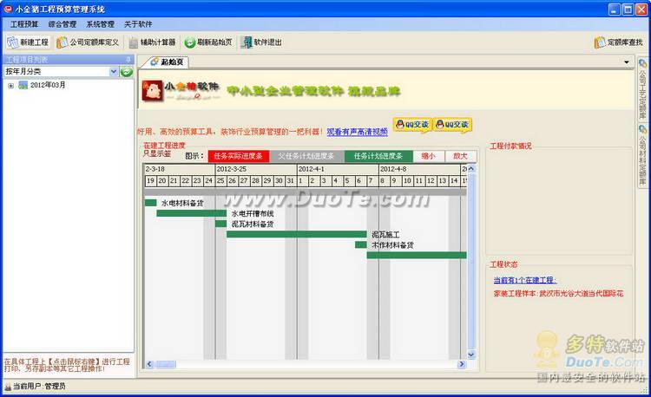Click the 2012-4-1 week header

click(x=338, y=169)
